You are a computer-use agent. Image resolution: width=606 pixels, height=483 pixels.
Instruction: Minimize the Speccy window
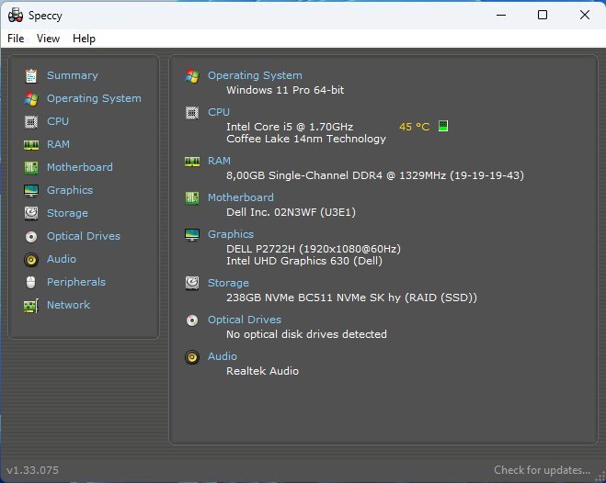tap(501, 15)
